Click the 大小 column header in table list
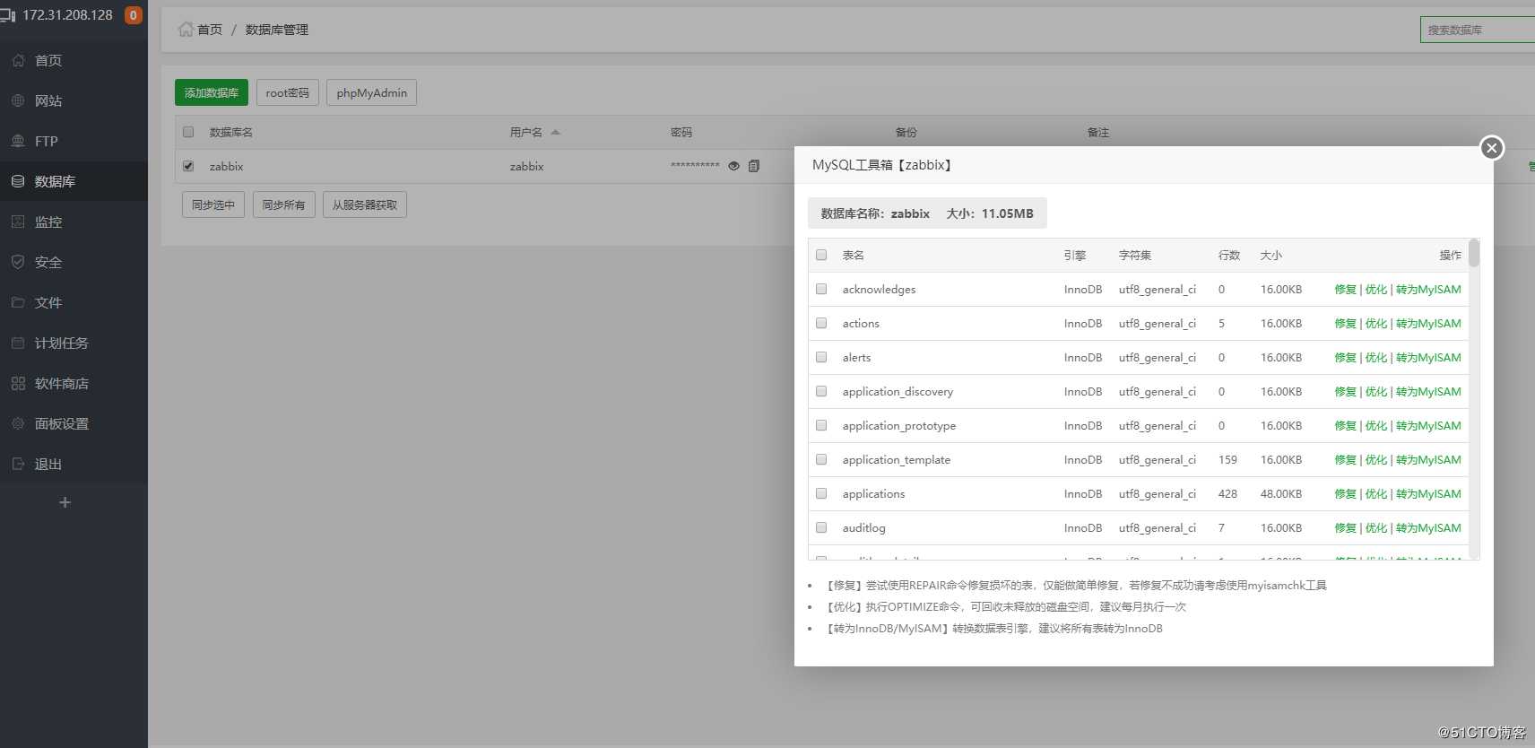 (1271, 255)
